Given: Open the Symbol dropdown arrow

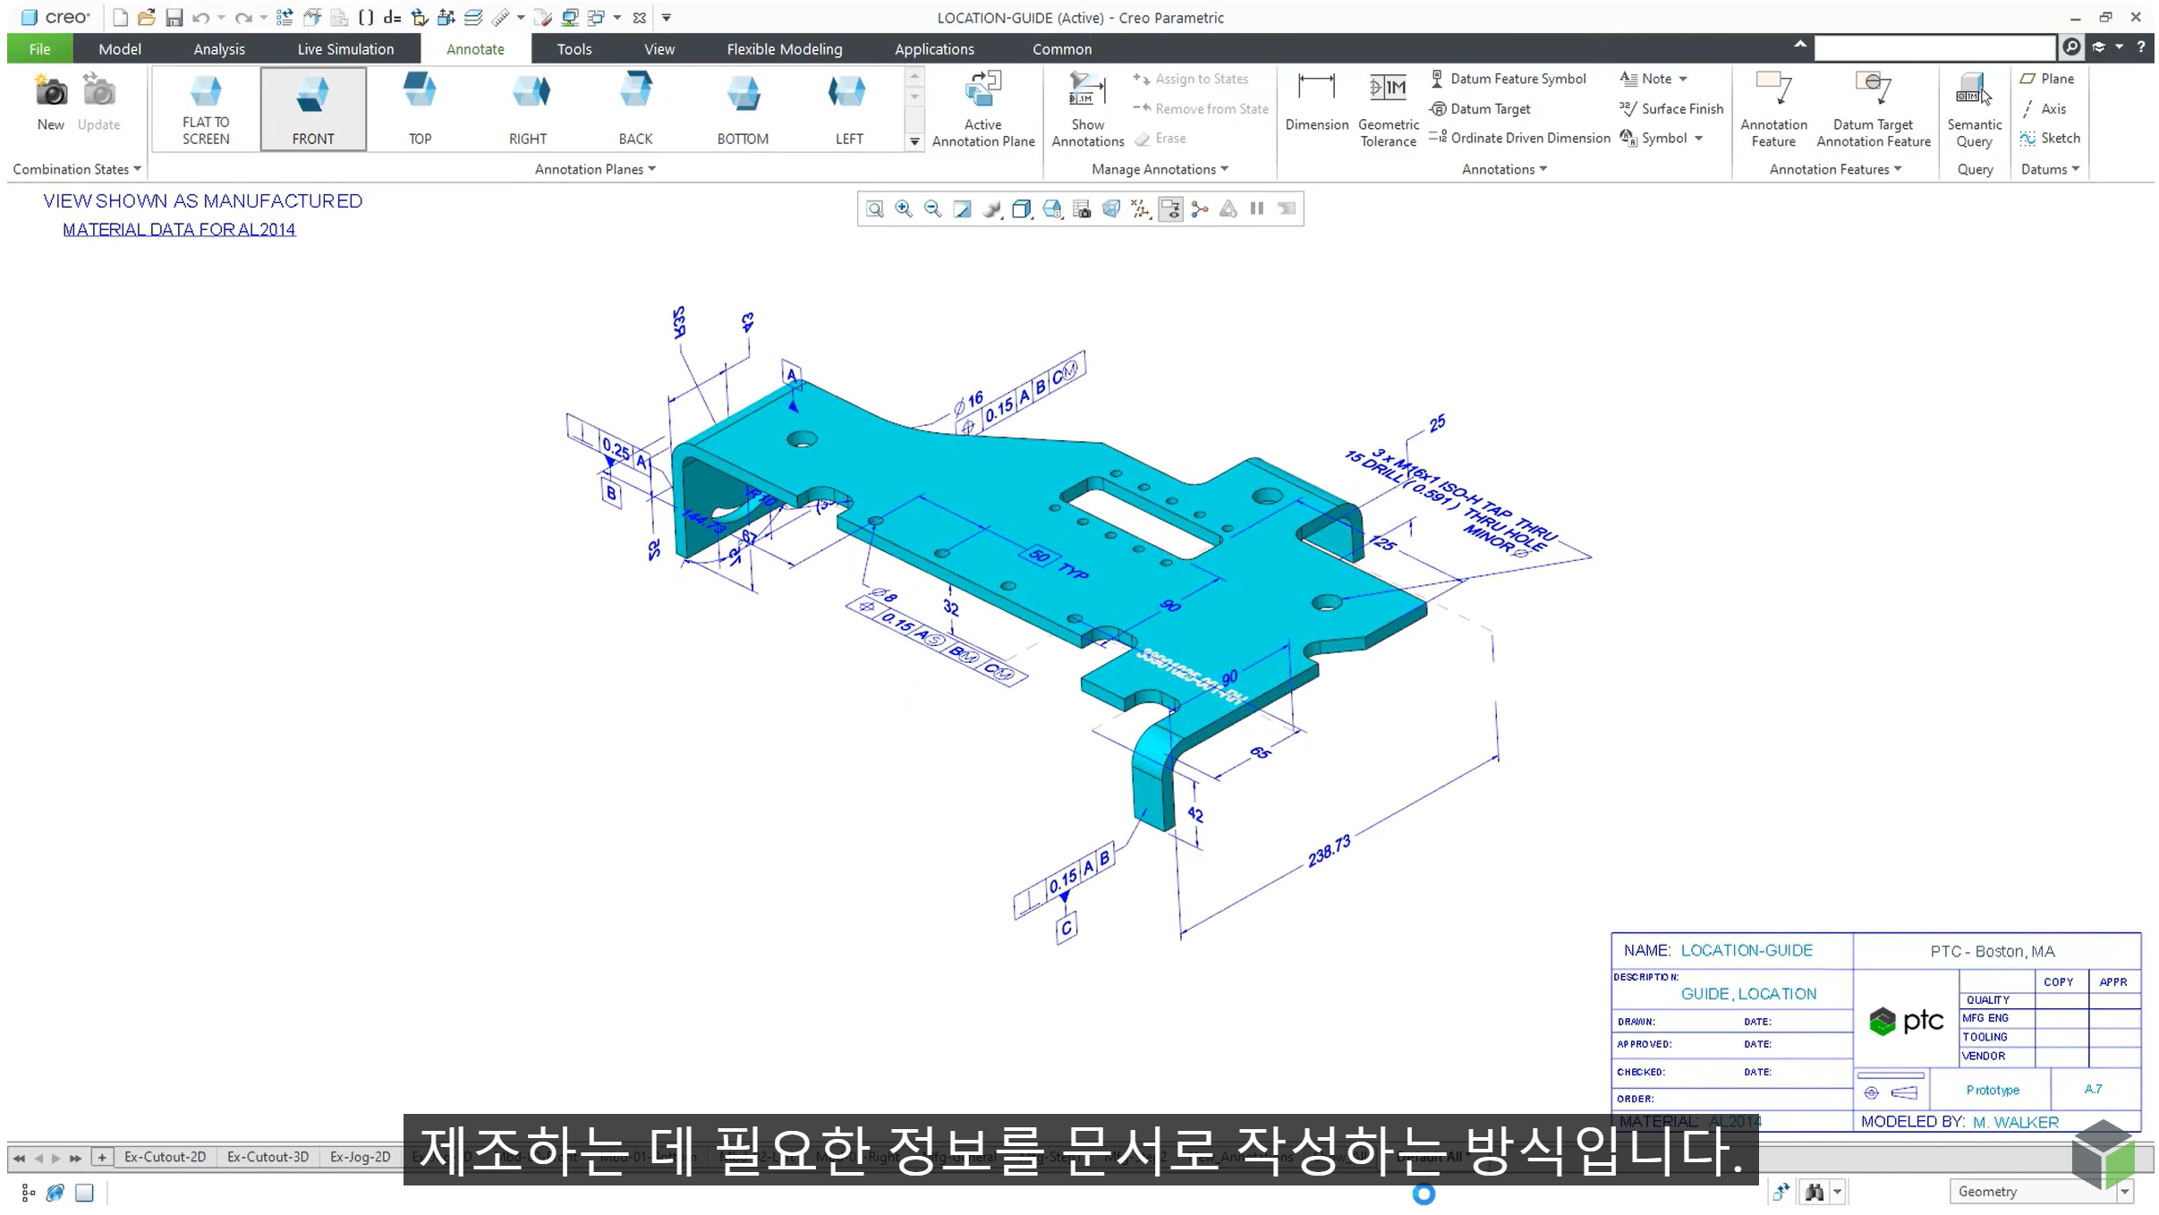Looking at the screenshot, I should 1698,138.
